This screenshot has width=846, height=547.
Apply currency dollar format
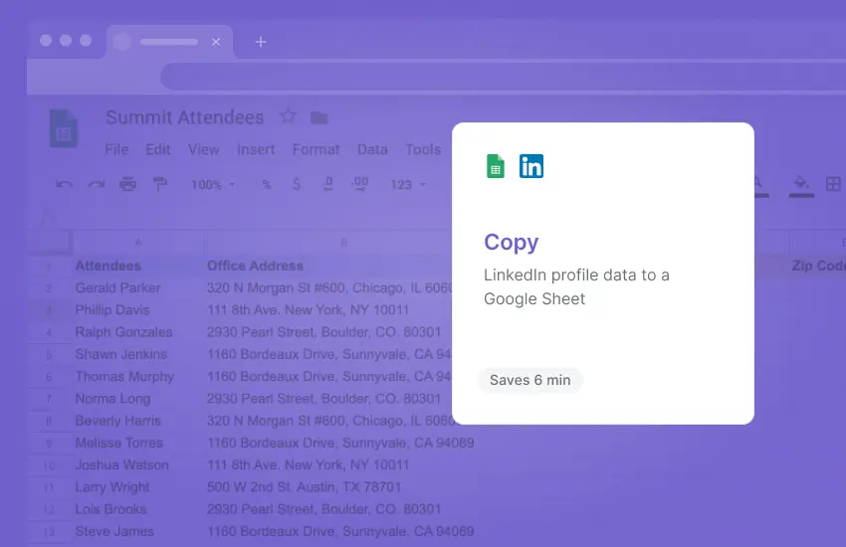point(297,184)
